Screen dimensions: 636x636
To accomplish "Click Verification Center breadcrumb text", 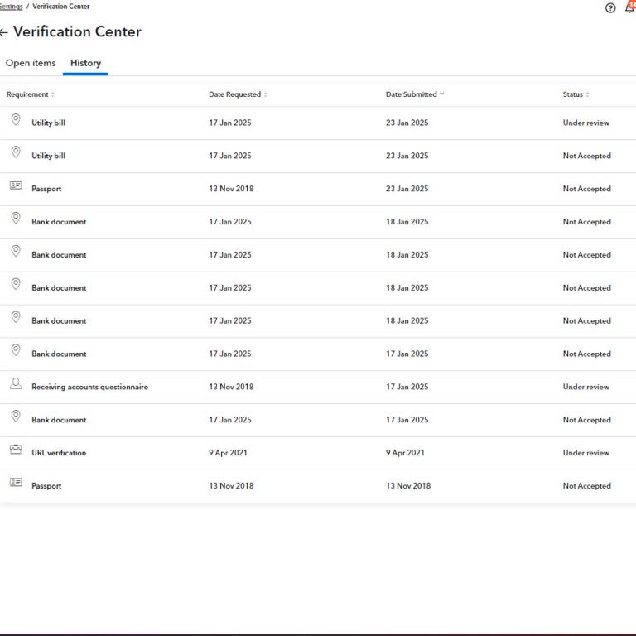I will point(61,7).
